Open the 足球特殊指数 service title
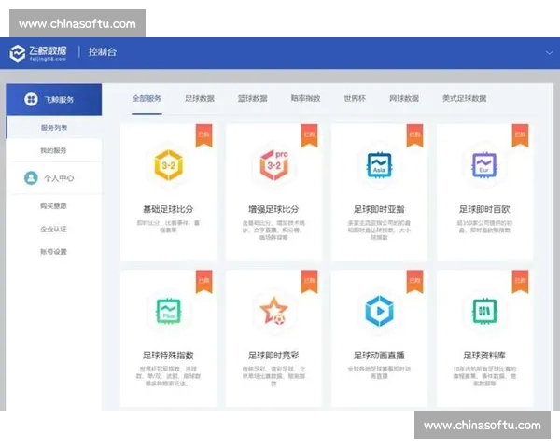Image resolution: width=560 pixels, height=448 pixels. (168, 356)
